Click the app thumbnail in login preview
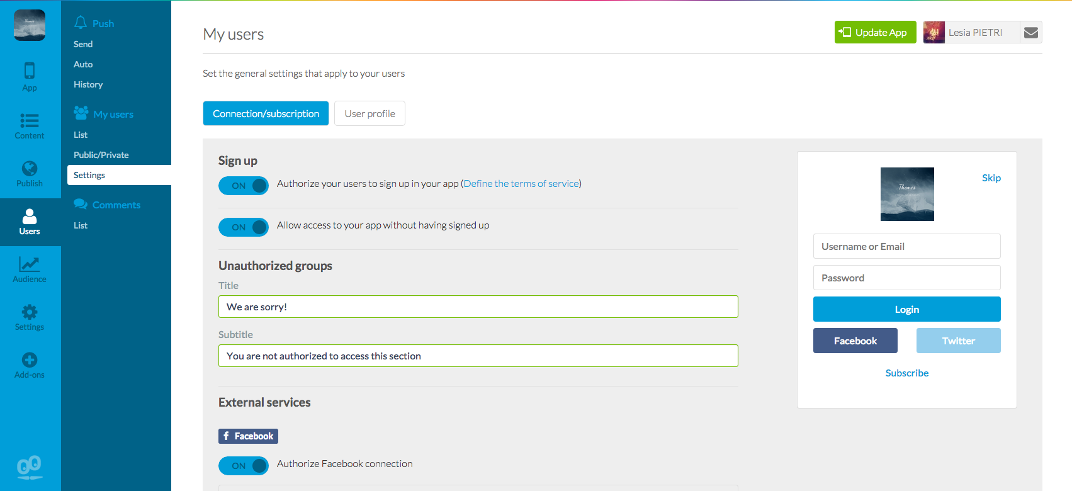Viewport: 1072px width, 491px height. click(x=907, y=194)
